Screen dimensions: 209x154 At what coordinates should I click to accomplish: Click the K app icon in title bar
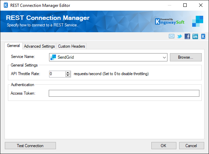click(6, 5)
